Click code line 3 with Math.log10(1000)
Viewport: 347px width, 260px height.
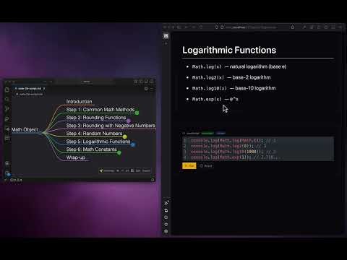(x=233, y=152)
